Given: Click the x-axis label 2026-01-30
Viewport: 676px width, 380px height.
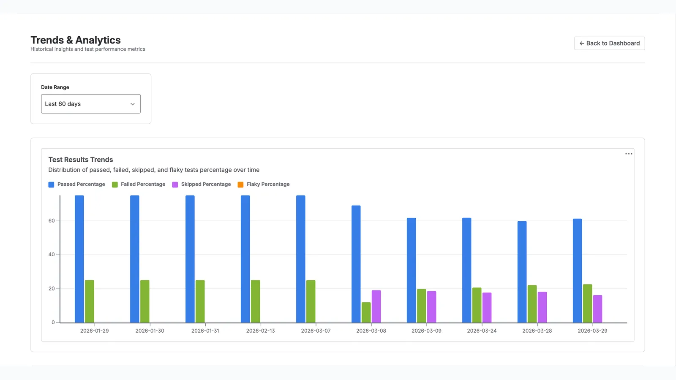Looking at the screenshot, I should click(x=150, y=331).
